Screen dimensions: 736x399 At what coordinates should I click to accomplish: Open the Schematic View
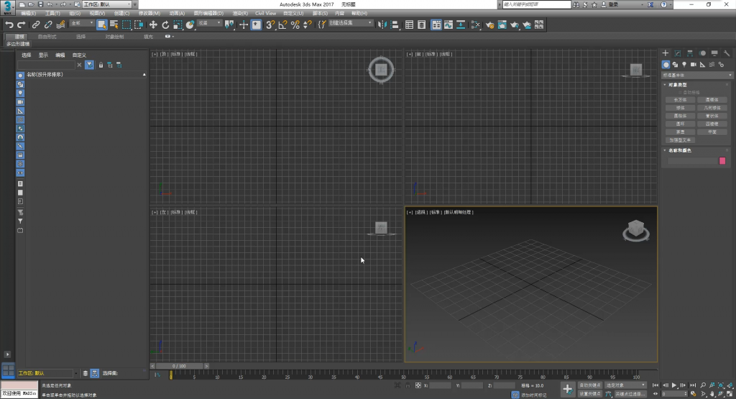[461, 25]
